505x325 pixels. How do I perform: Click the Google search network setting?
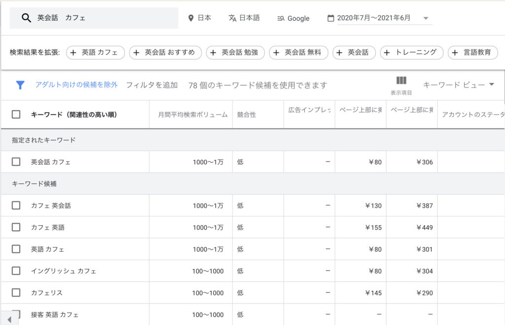click(293, 18)
